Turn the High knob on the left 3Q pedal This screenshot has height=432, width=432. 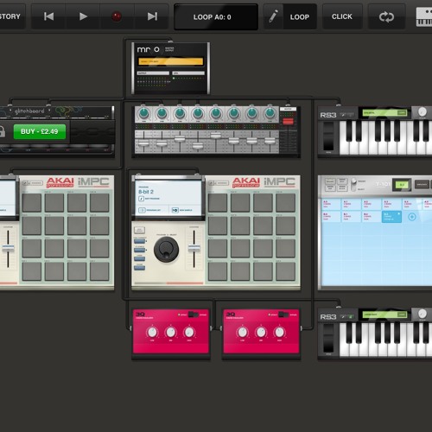point(189,333)
